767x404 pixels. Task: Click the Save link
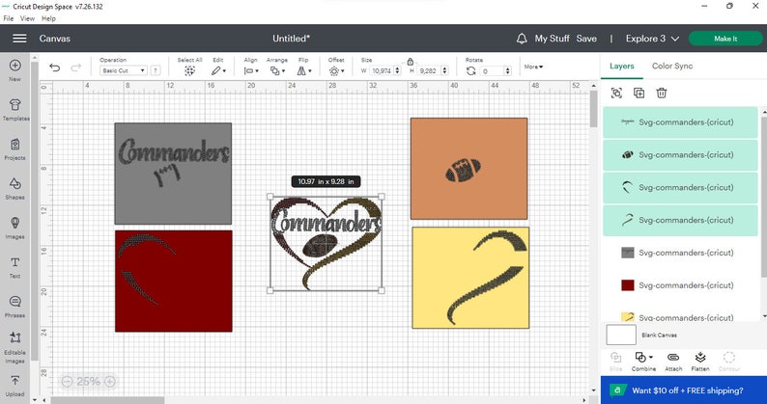click(586, 39)
